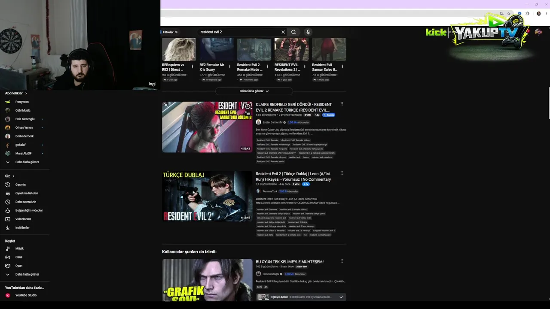
Task: Click the YouTube Studio red icon
Action: (8, 295)
